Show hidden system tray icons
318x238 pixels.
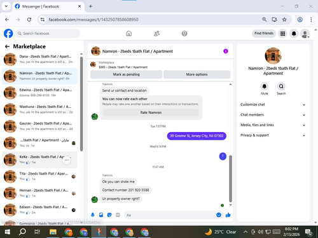[x=245, y=232]
